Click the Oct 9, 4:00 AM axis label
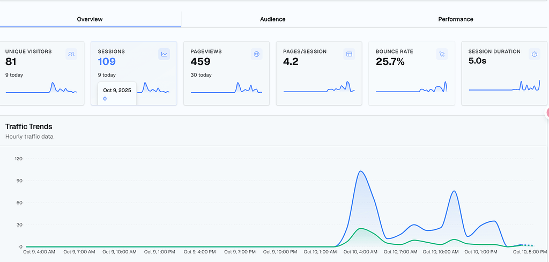 39,251
